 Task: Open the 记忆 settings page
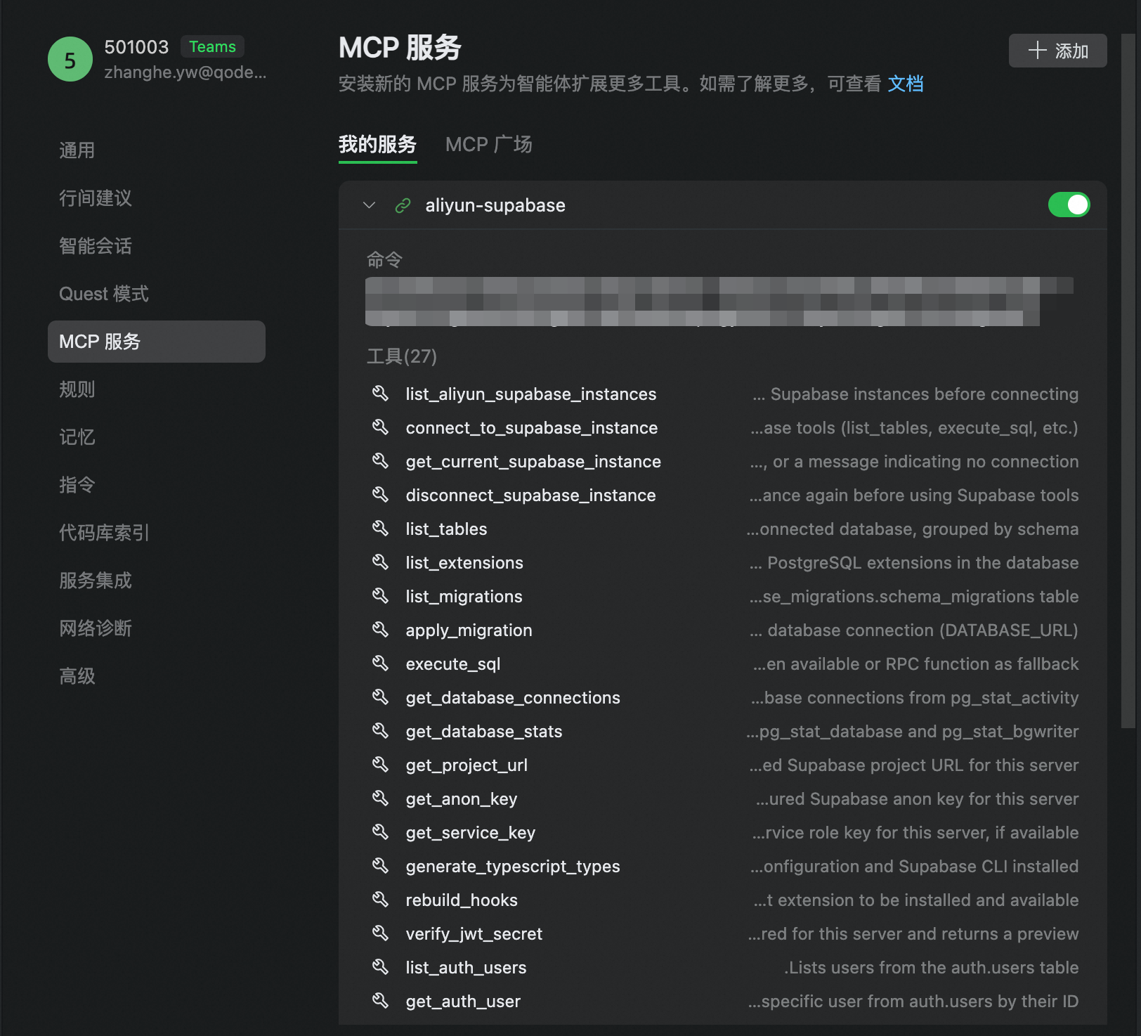(x=157, y=437)
